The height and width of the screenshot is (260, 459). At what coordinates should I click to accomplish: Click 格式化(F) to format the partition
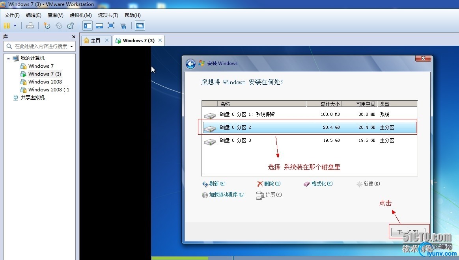318,184
